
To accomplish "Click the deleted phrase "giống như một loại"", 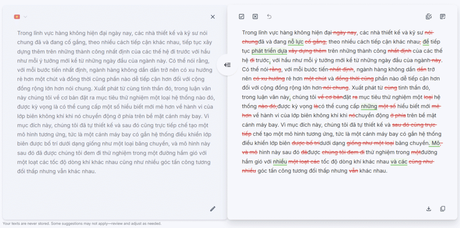I will tap(370, 143).
